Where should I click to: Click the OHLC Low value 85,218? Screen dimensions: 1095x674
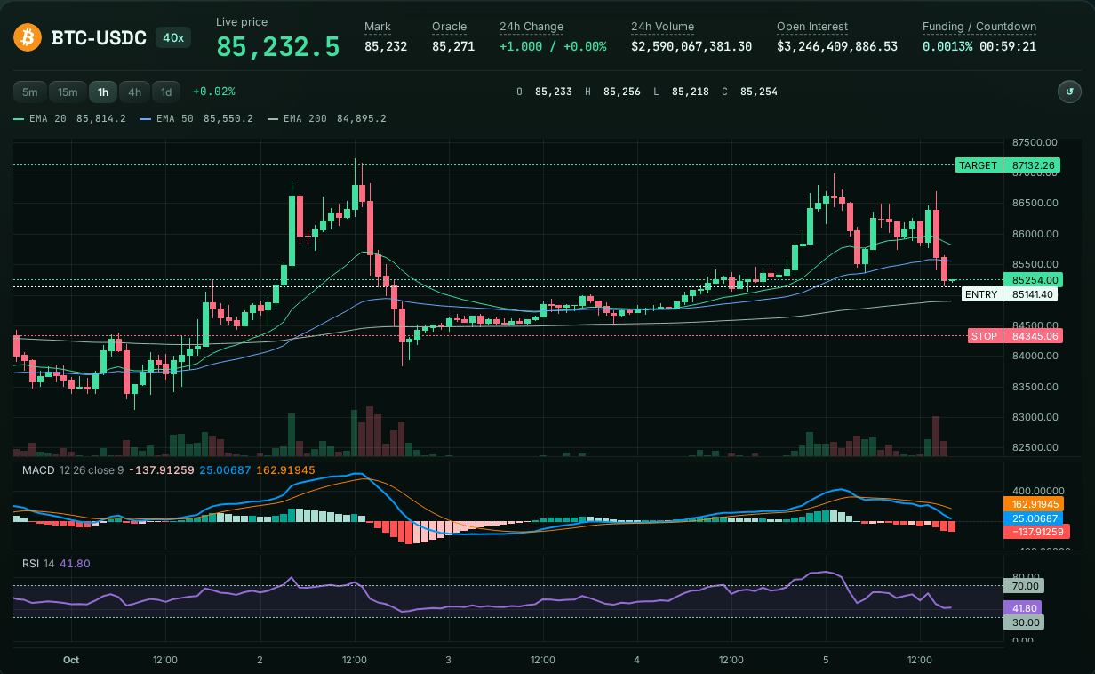coord(690,92)
